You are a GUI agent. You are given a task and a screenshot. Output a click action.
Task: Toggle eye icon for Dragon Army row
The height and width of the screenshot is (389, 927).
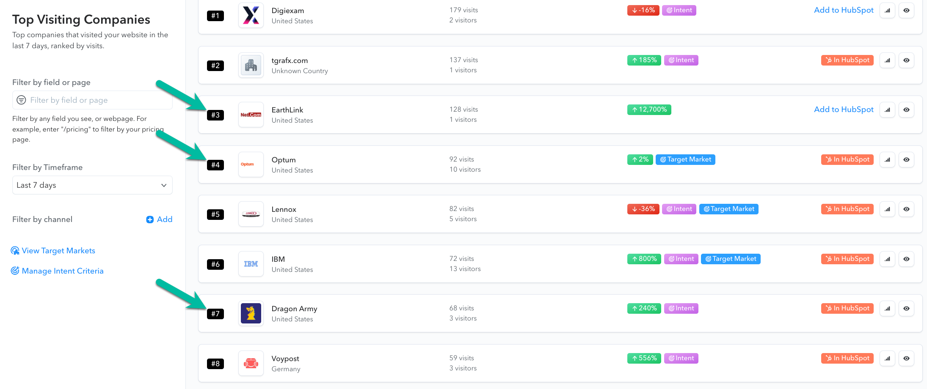coord(906,309)
